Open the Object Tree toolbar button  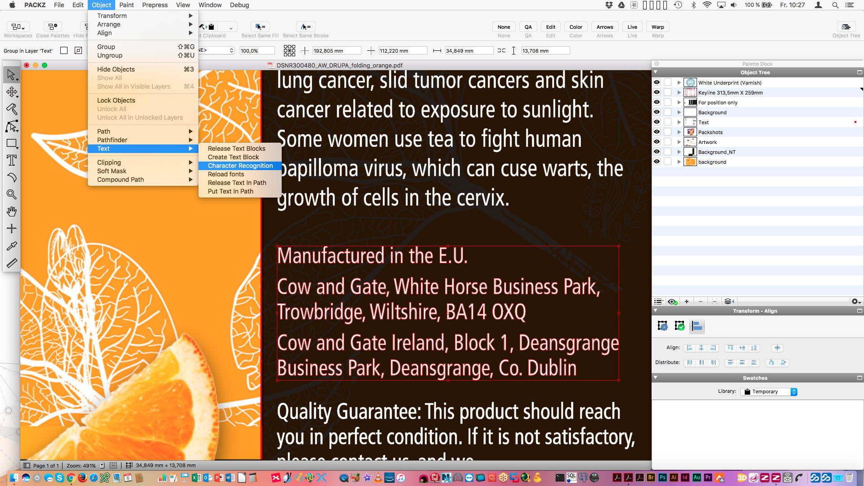point(846,27)
